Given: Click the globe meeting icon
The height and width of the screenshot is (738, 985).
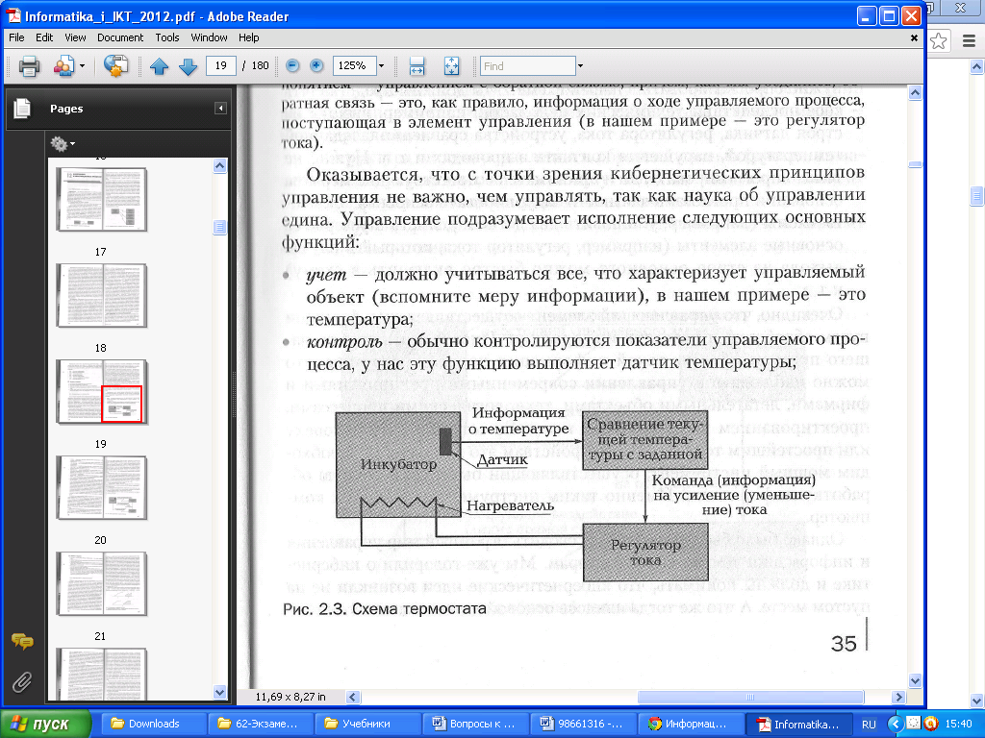Looking at the screenshot, I should (115, 66).
